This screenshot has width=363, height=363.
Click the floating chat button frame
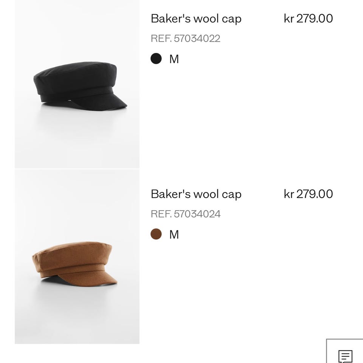[x=345, y=351]
